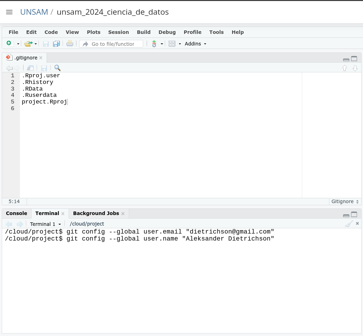Open the Terminal 1 dropdown
This screenshot has width=363, height=336.
46,224
